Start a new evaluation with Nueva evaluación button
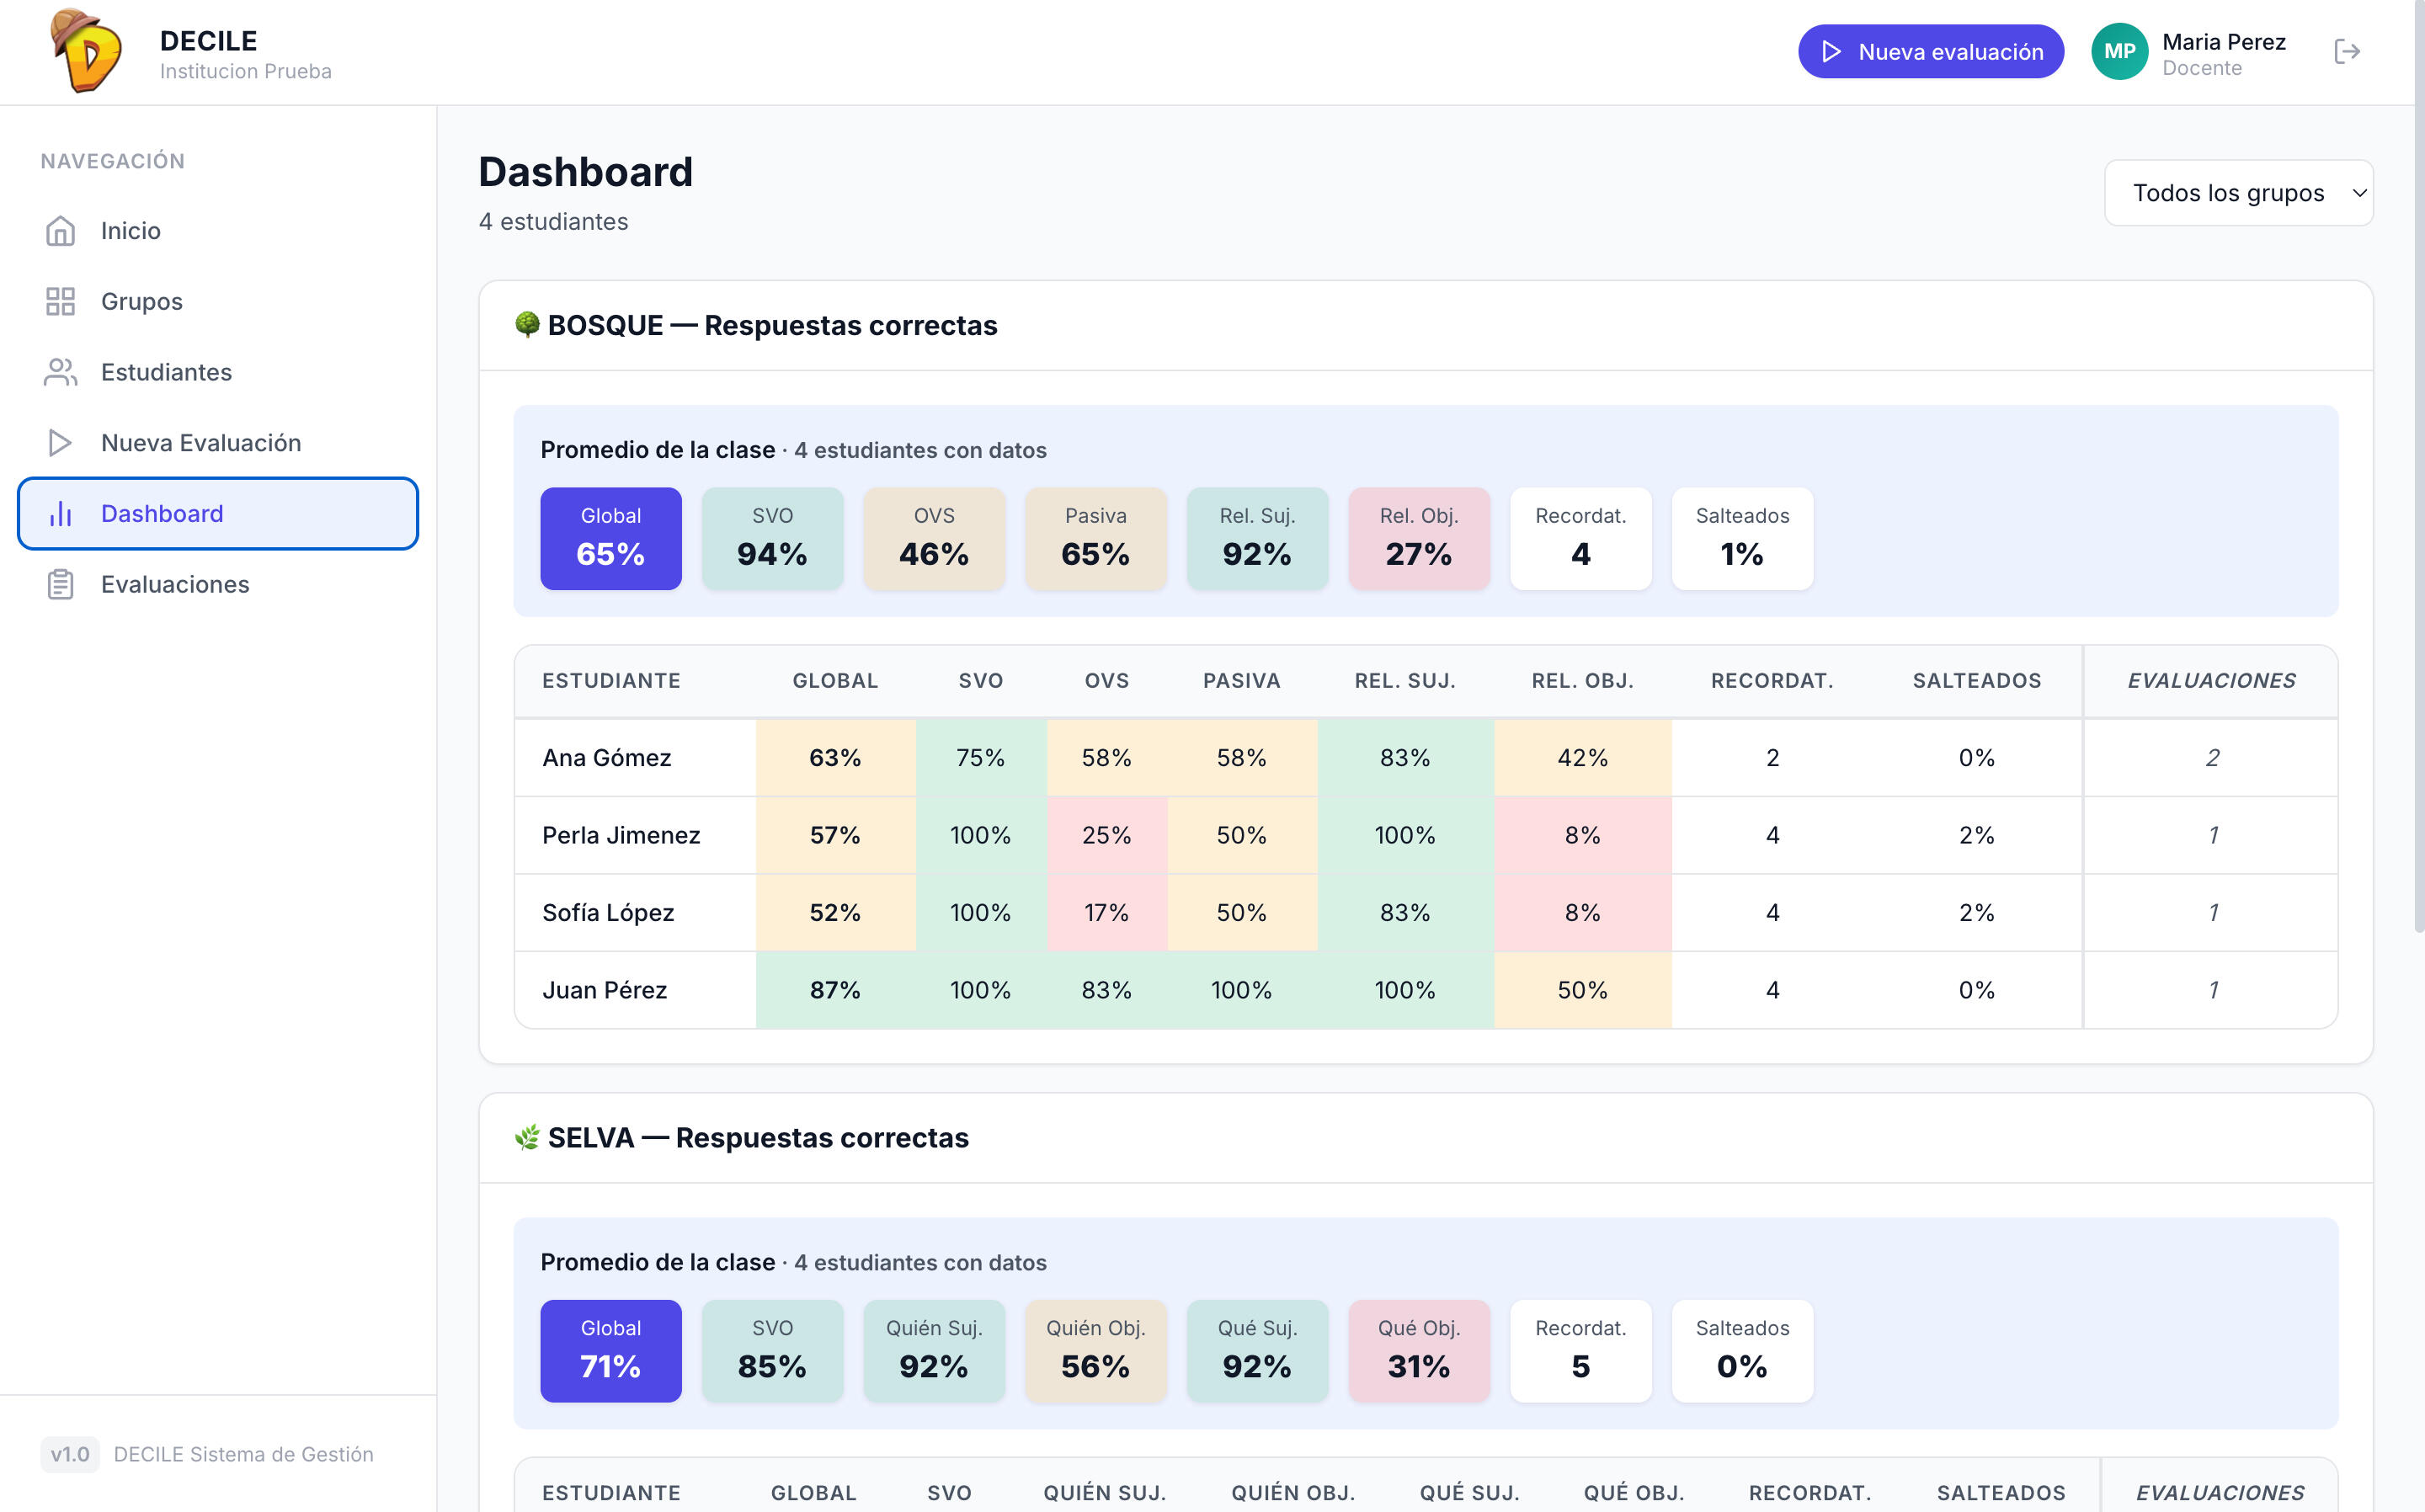This screenshot has height=1512, width=2425. (1930, 51)
